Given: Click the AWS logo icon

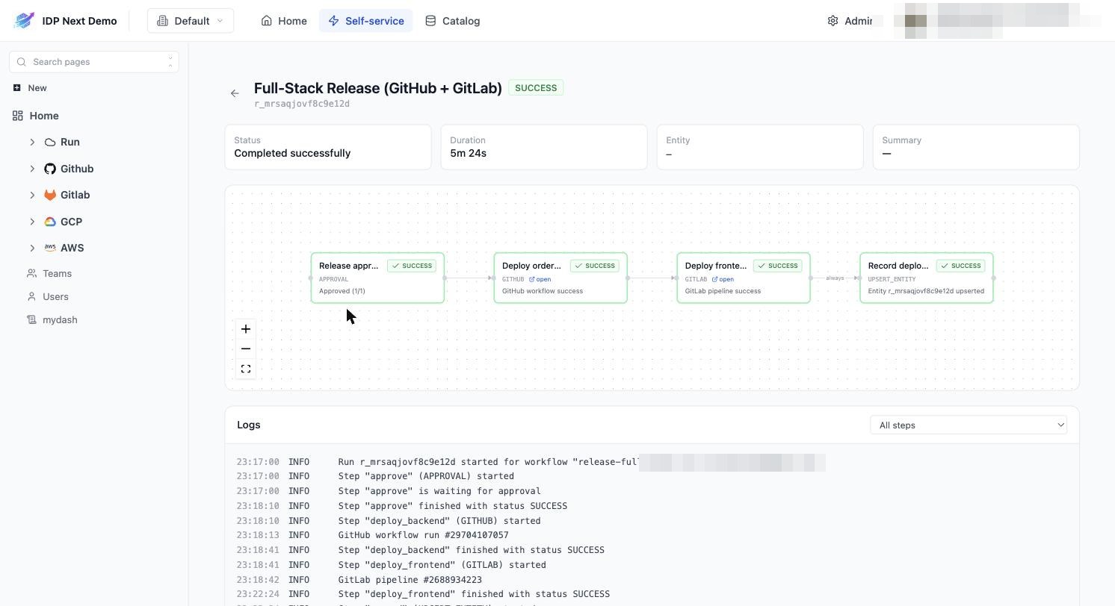Looking at the screenshot, I should (x=50, y=248).
